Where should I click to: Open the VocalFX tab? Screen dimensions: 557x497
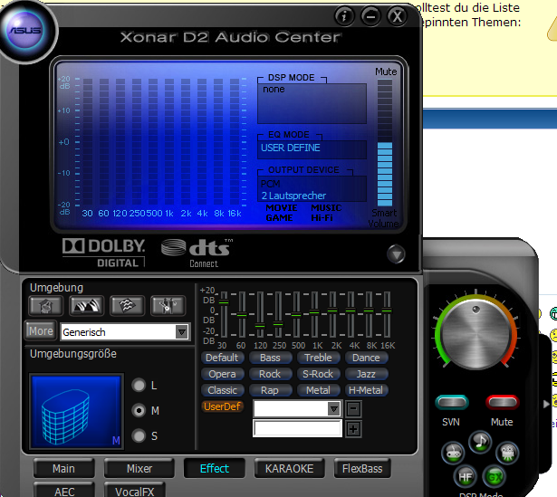135,491
